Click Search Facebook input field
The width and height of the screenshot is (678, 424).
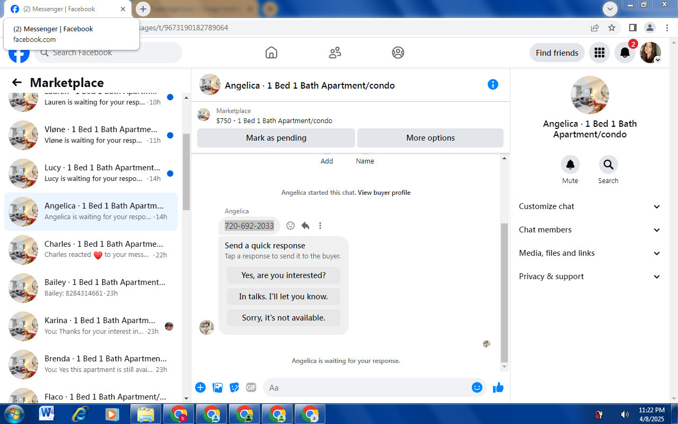(x=108, y=53)
